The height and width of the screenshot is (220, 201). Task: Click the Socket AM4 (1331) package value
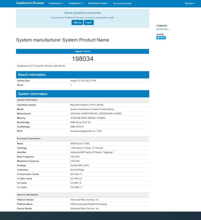pos(79,165)
